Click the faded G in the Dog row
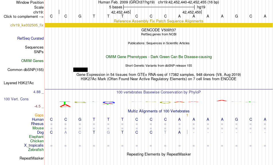The width and height of the screenshot is (273, 165). (108, 133)
